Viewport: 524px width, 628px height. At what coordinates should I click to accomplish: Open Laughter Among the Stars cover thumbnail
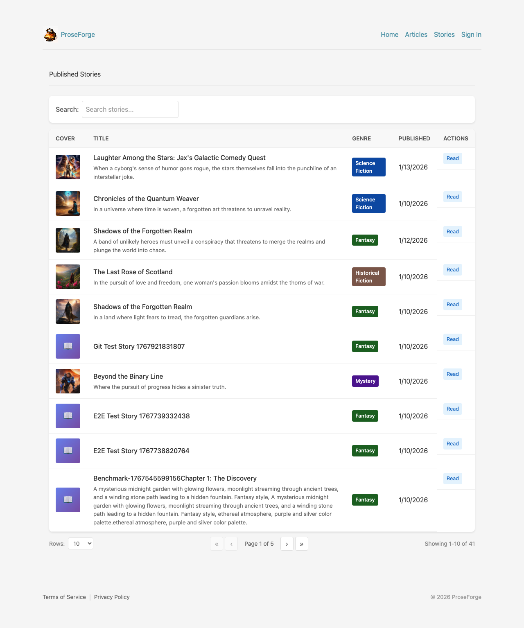(x=68, y=167)
